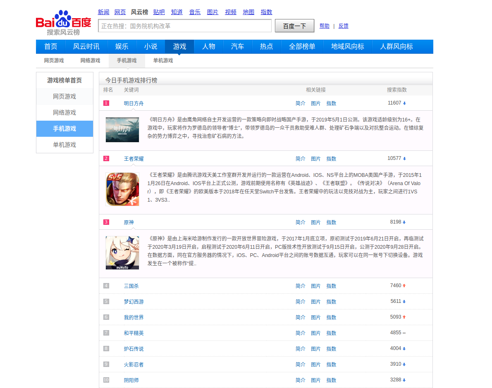Screen dimensions: 492x388
Task: Open the 王者荣耀 keyword link
Action: point(134,159)
